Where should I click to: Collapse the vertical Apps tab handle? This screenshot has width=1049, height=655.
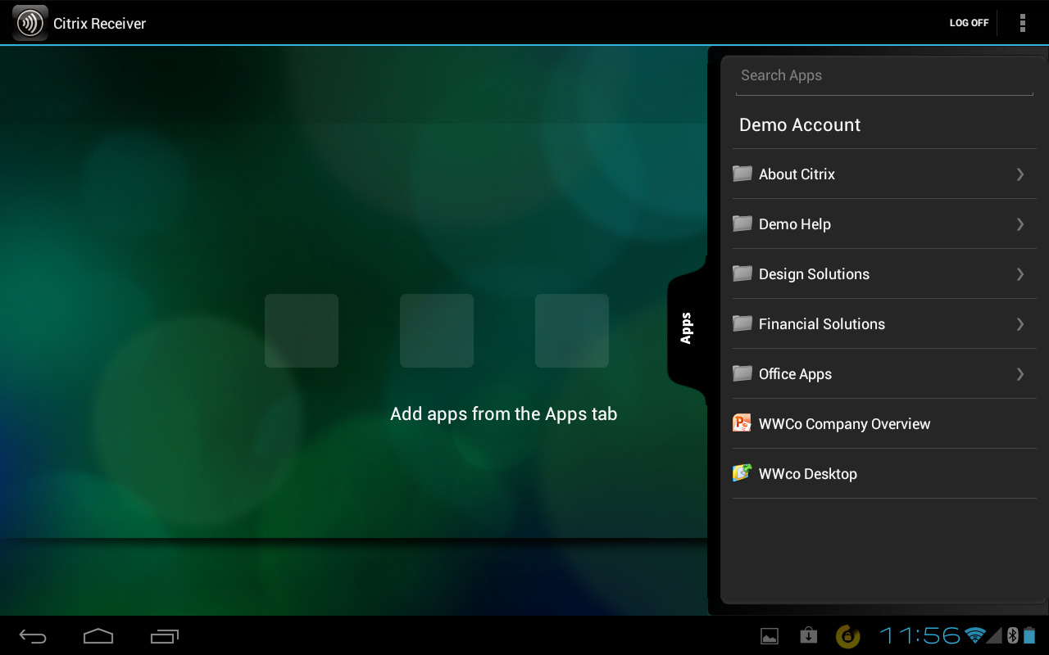(x=687, y=328)
